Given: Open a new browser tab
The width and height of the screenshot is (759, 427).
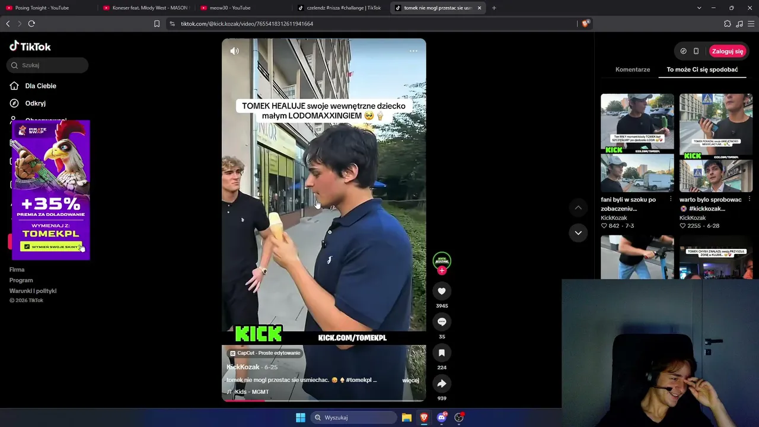Looking at the screenshot, I should (494, 8).
